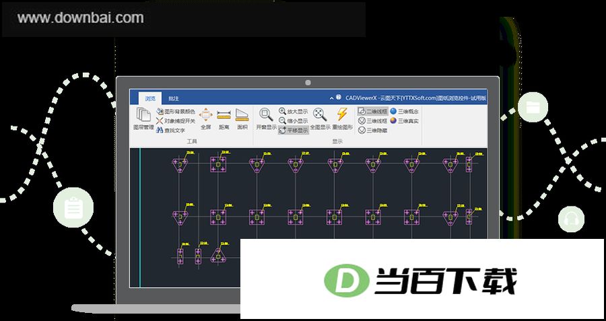Viewport: 606px width, 321px height.
Task: Collapse the ribbon with chevron arrow
Action: 331,98
